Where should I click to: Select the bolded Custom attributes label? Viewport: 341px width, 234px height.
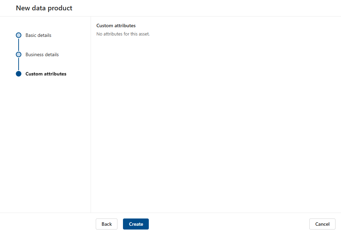[x=46, y=74]
